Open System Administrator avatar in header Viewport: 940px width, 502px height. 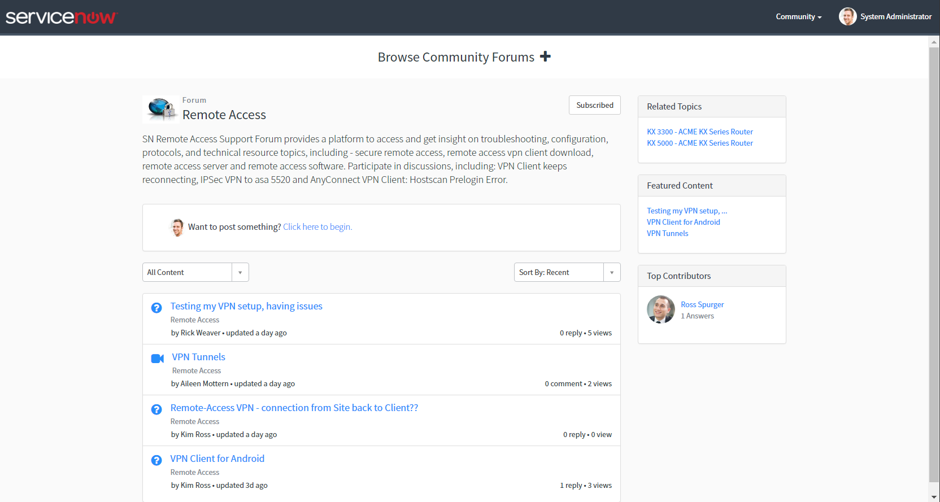(x=847, y=16)
